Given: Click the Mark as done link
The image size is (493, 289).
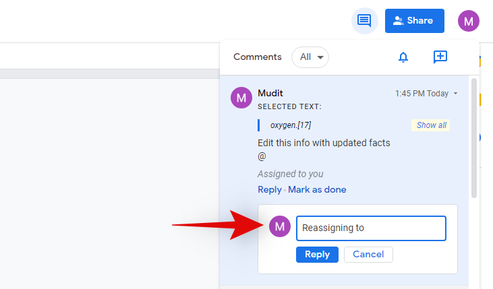Looking at the screenshot, I should tap(317, 190).
